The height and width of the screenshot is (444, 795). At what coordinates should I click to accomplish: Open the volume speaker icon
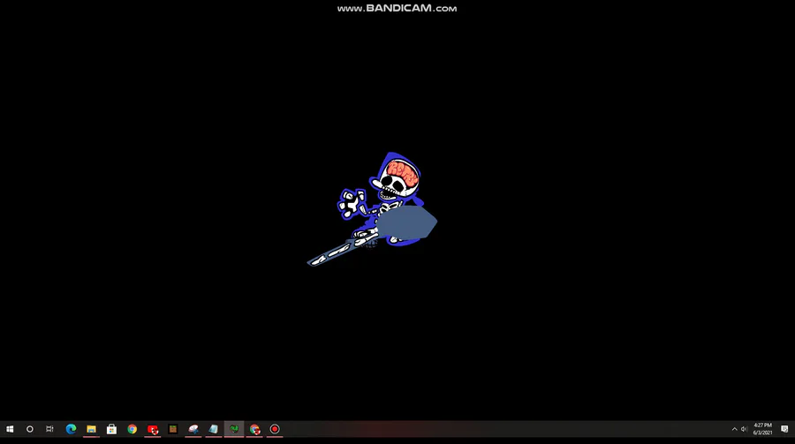pyautogui.click(x=745, y=429)
